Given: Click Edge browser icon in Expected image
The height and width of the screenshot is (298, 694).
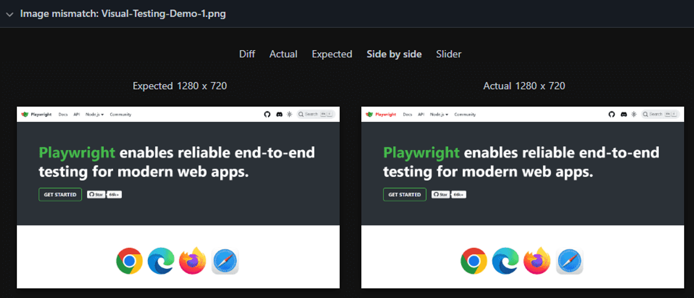Looking at the screenshot, I should [x=161, y=261].
